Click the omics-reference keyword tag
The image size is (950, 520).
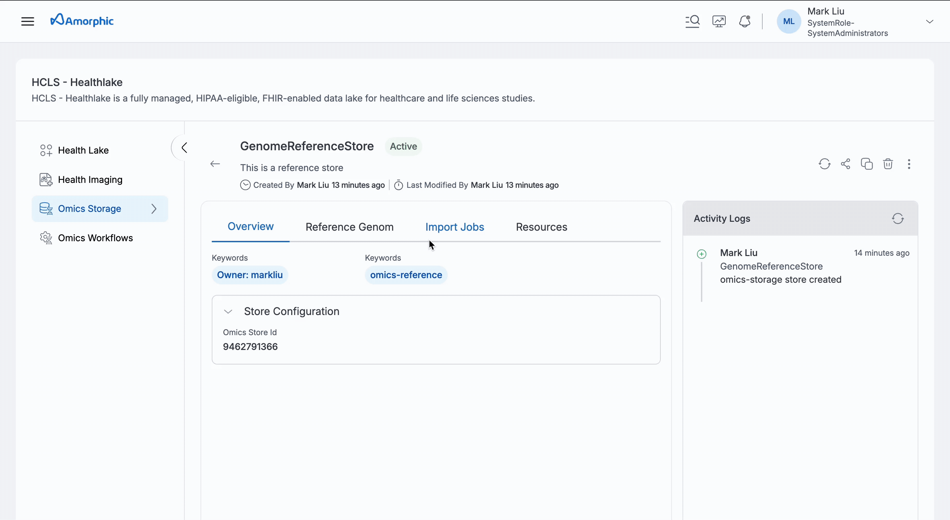406,275
